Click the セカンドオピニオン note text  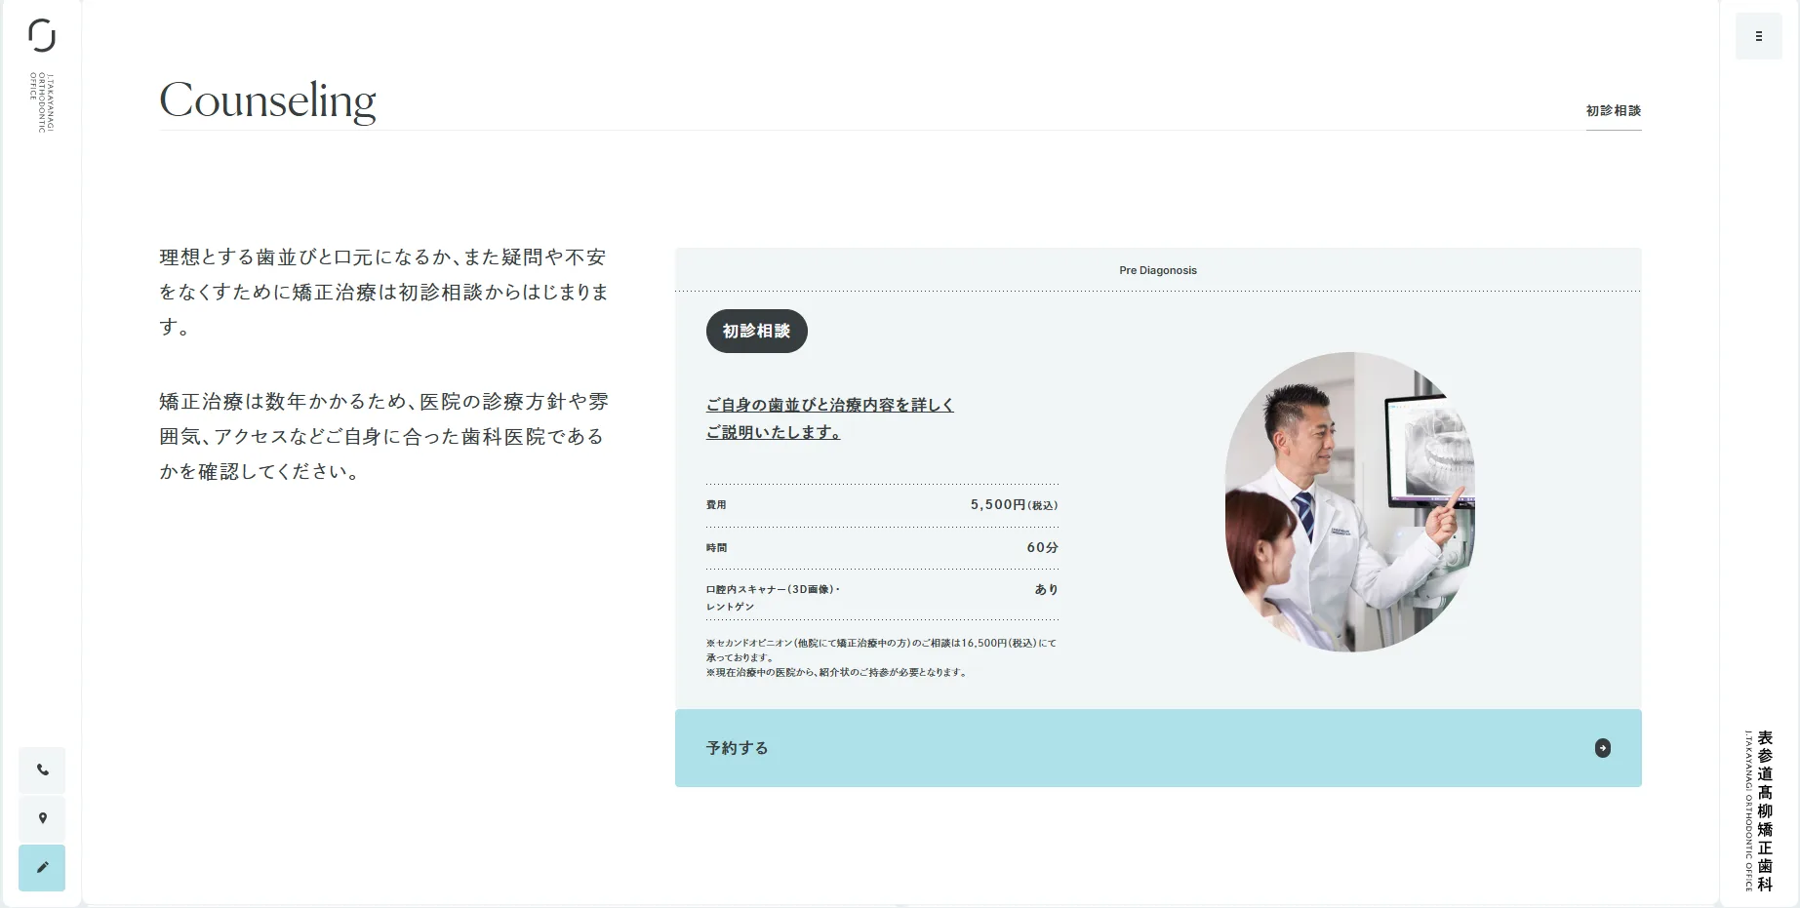(881, 650)
